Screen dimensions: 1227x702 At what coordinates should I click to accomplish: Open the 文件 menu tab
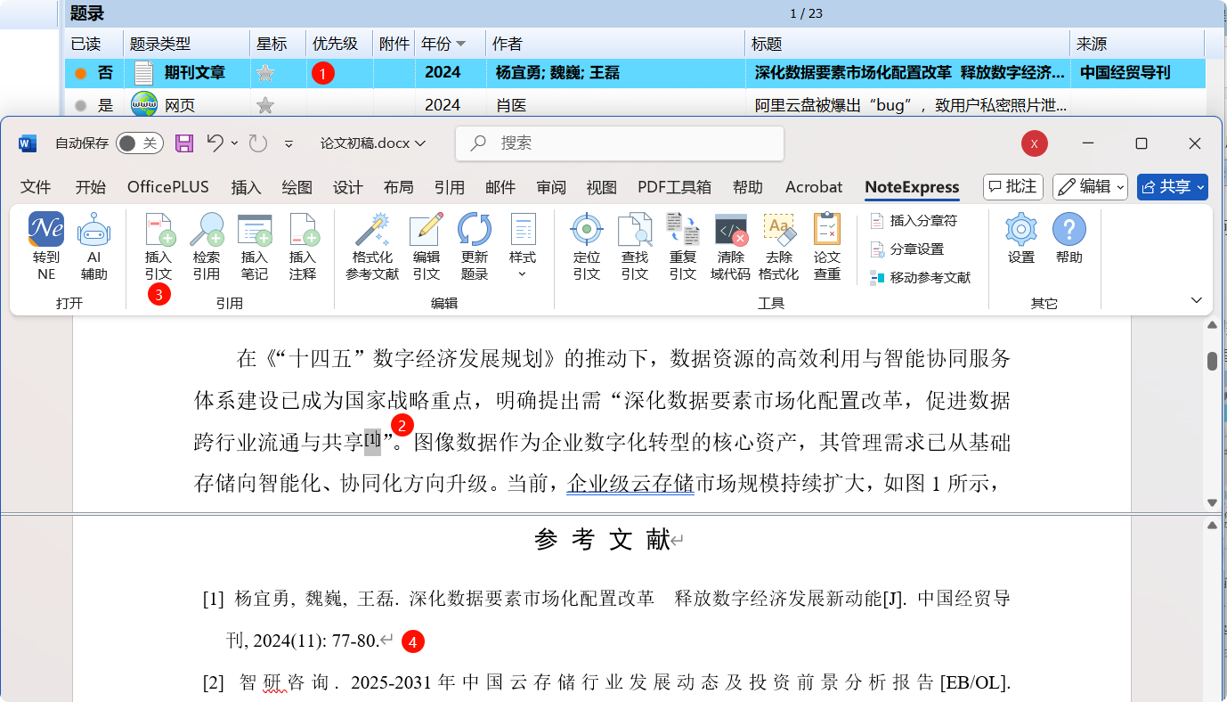(36, 187)
